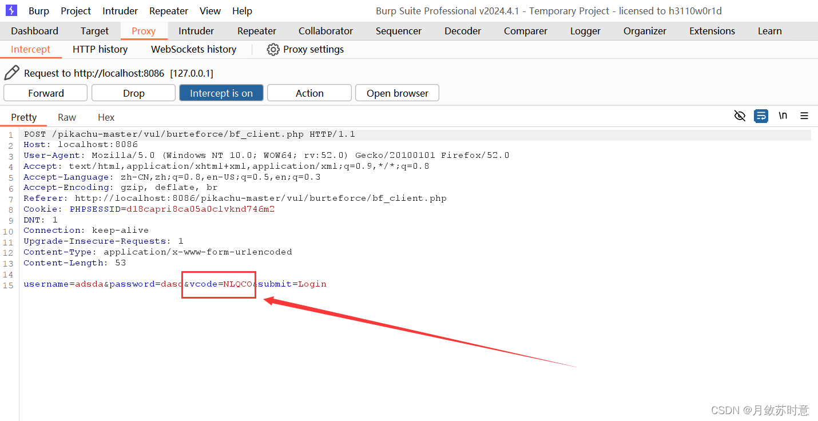818x421 pixels.
Task: Open the Action dropdown button
Action: 309,93
